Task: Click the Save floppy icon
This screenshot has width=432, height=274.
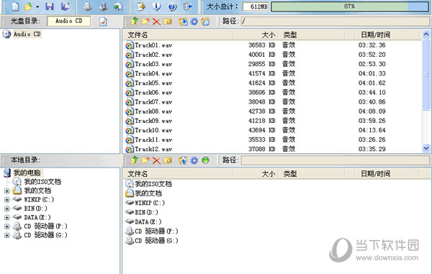Action: 50,6
